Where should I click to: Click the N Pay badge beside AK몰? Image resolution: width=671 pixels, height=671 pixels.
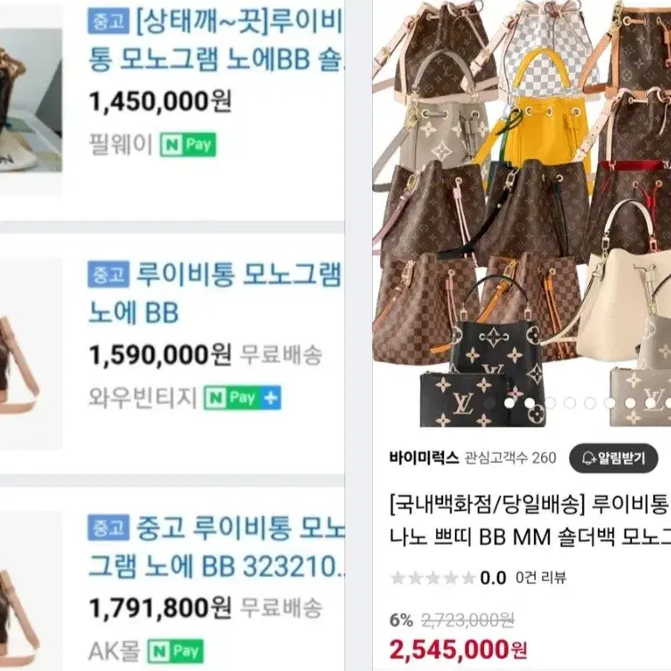tap(175, 651)
